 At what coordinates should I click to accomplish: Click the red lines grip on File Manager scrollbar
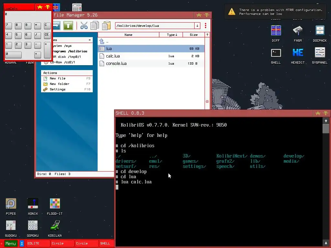tap(207, 101)
